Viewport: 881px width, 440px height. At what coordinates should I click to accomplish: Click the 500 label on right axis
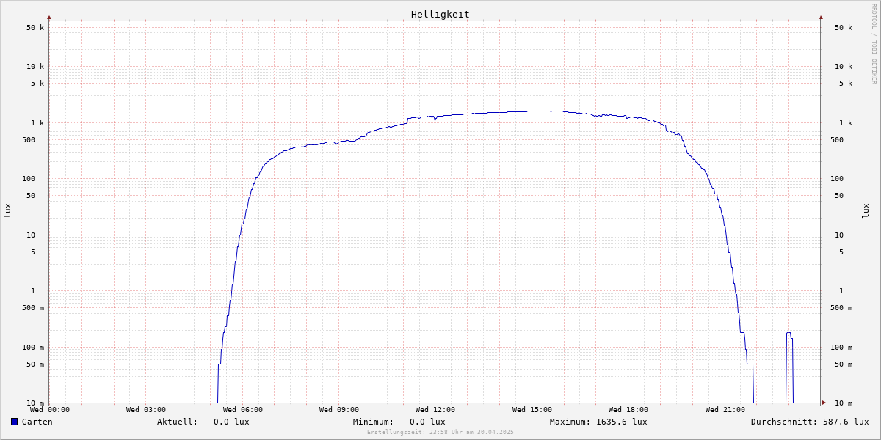coord(837,139)
